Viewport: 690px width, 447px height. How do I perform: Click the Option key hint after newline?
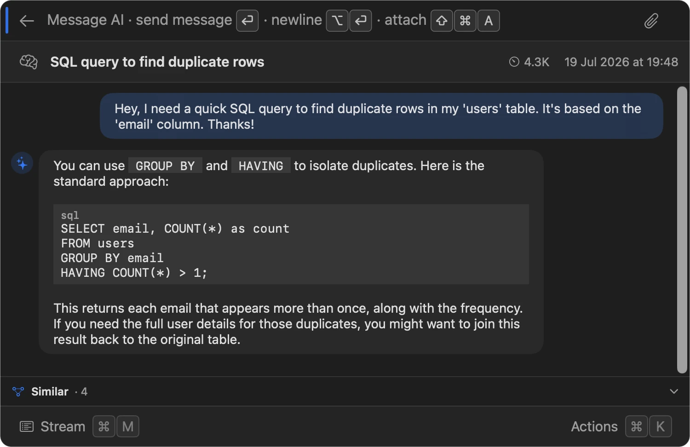pyautogui.click(x=337, y=21)
